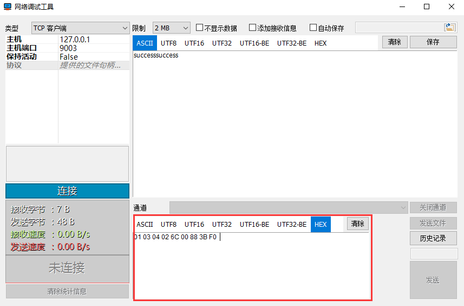Switch receive view to HEX tab
464x306 pixels.
coord(321,43)
